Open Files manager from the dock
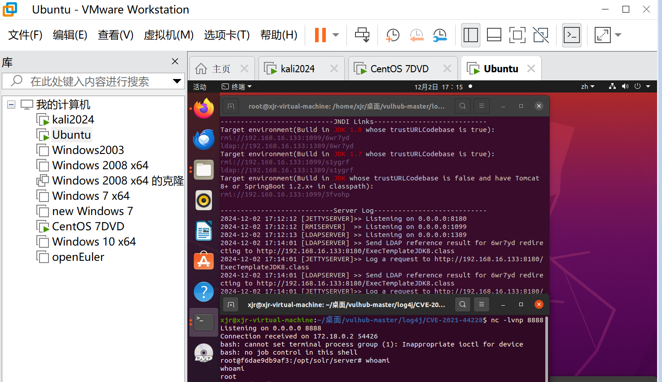Screen dimensions: 662x382 point(204,170)
